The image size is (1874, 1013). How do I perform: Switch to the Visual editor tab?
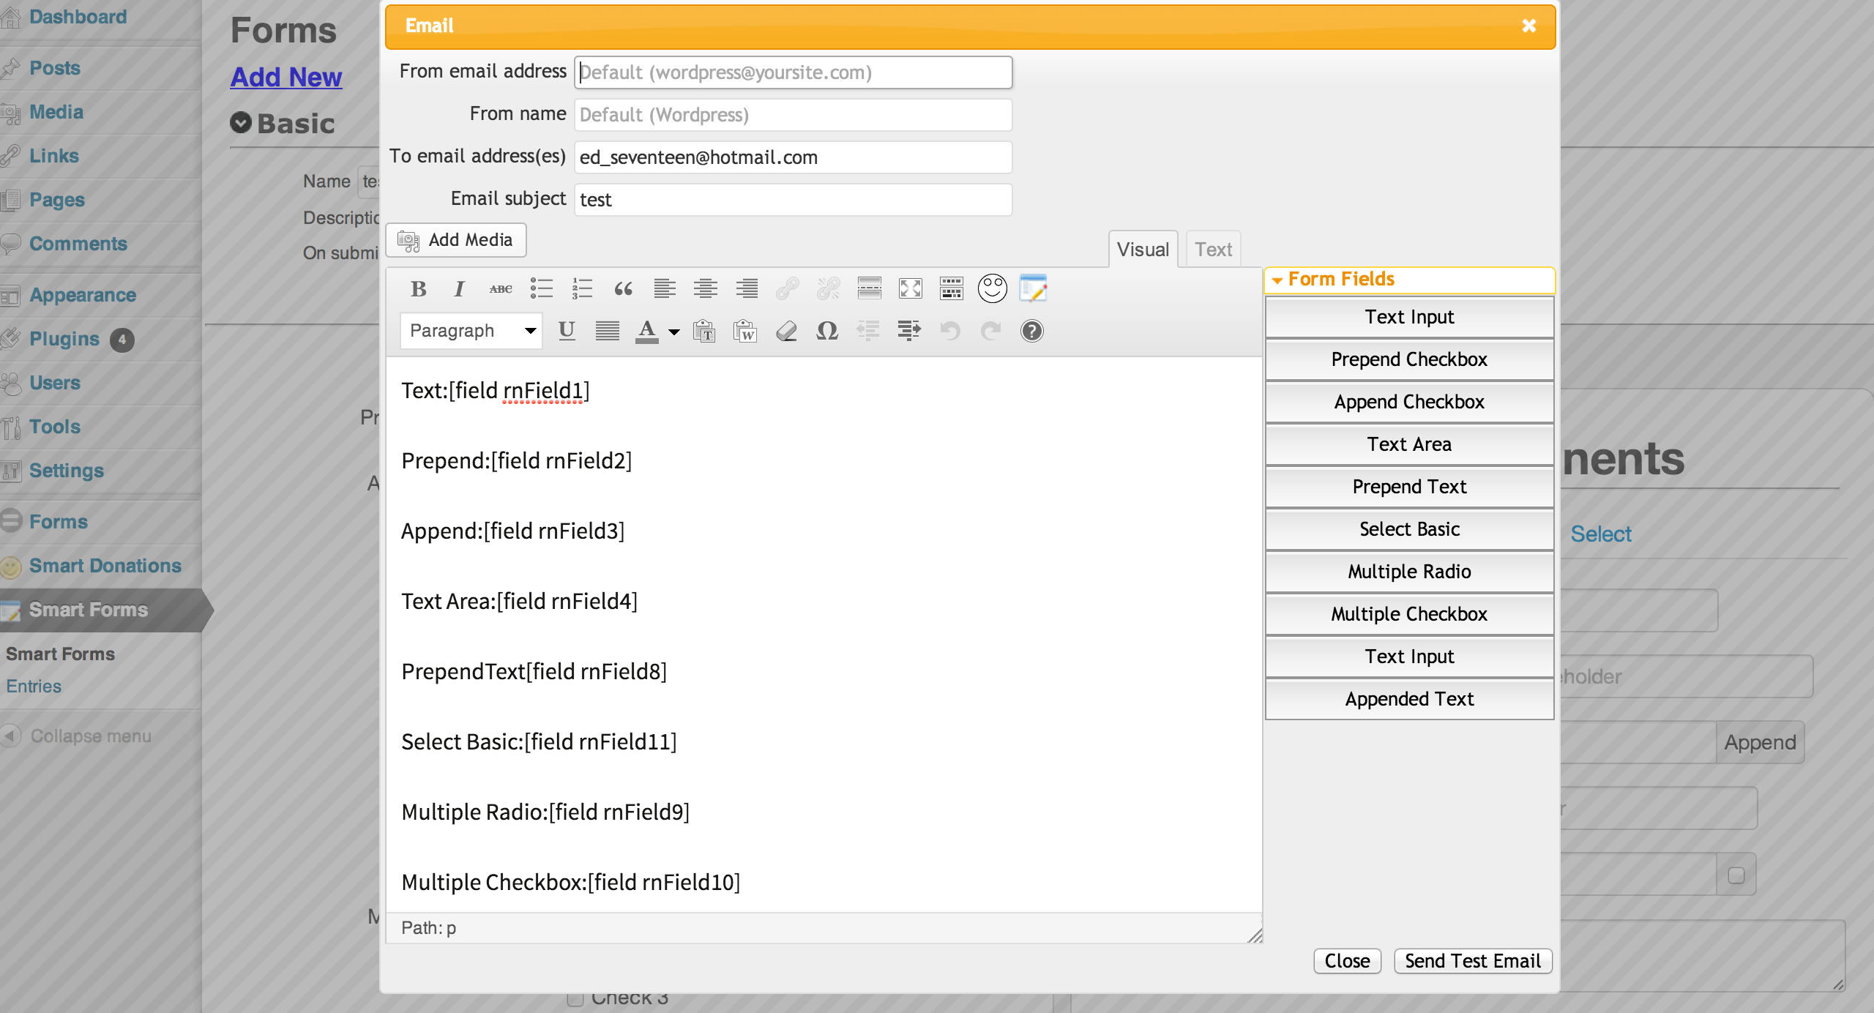1142,250
